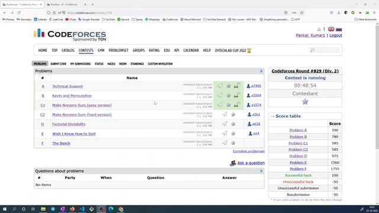Switch language to English flag
379x213 pixels.
click(331, 29)
